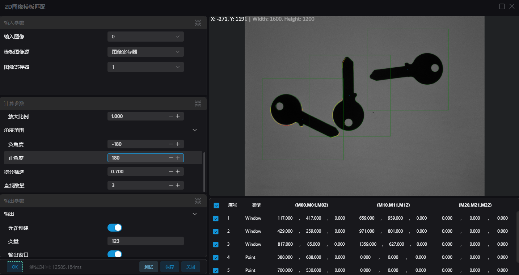Uncheck row 4 Point checkbox
519x275 pixels.
[216, 258]
